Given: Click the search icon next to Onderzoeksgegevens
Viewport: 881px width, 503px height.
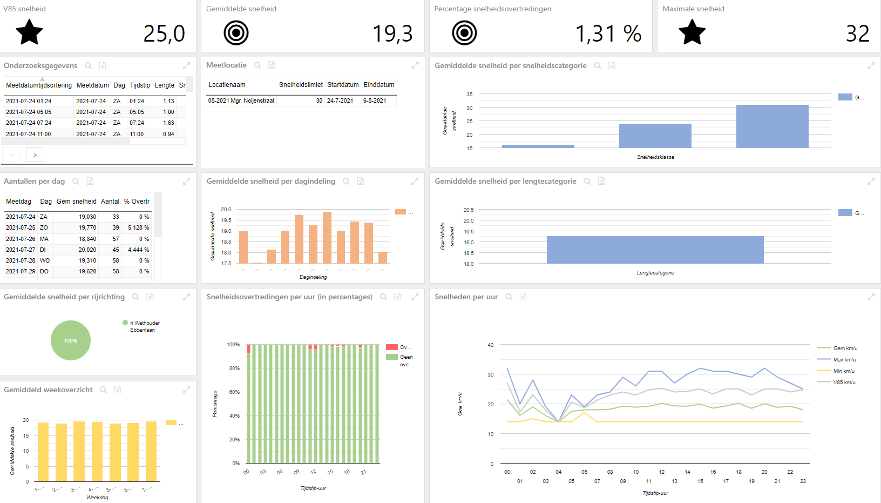Looking at the screenshot, I should (x=88, y=65).
